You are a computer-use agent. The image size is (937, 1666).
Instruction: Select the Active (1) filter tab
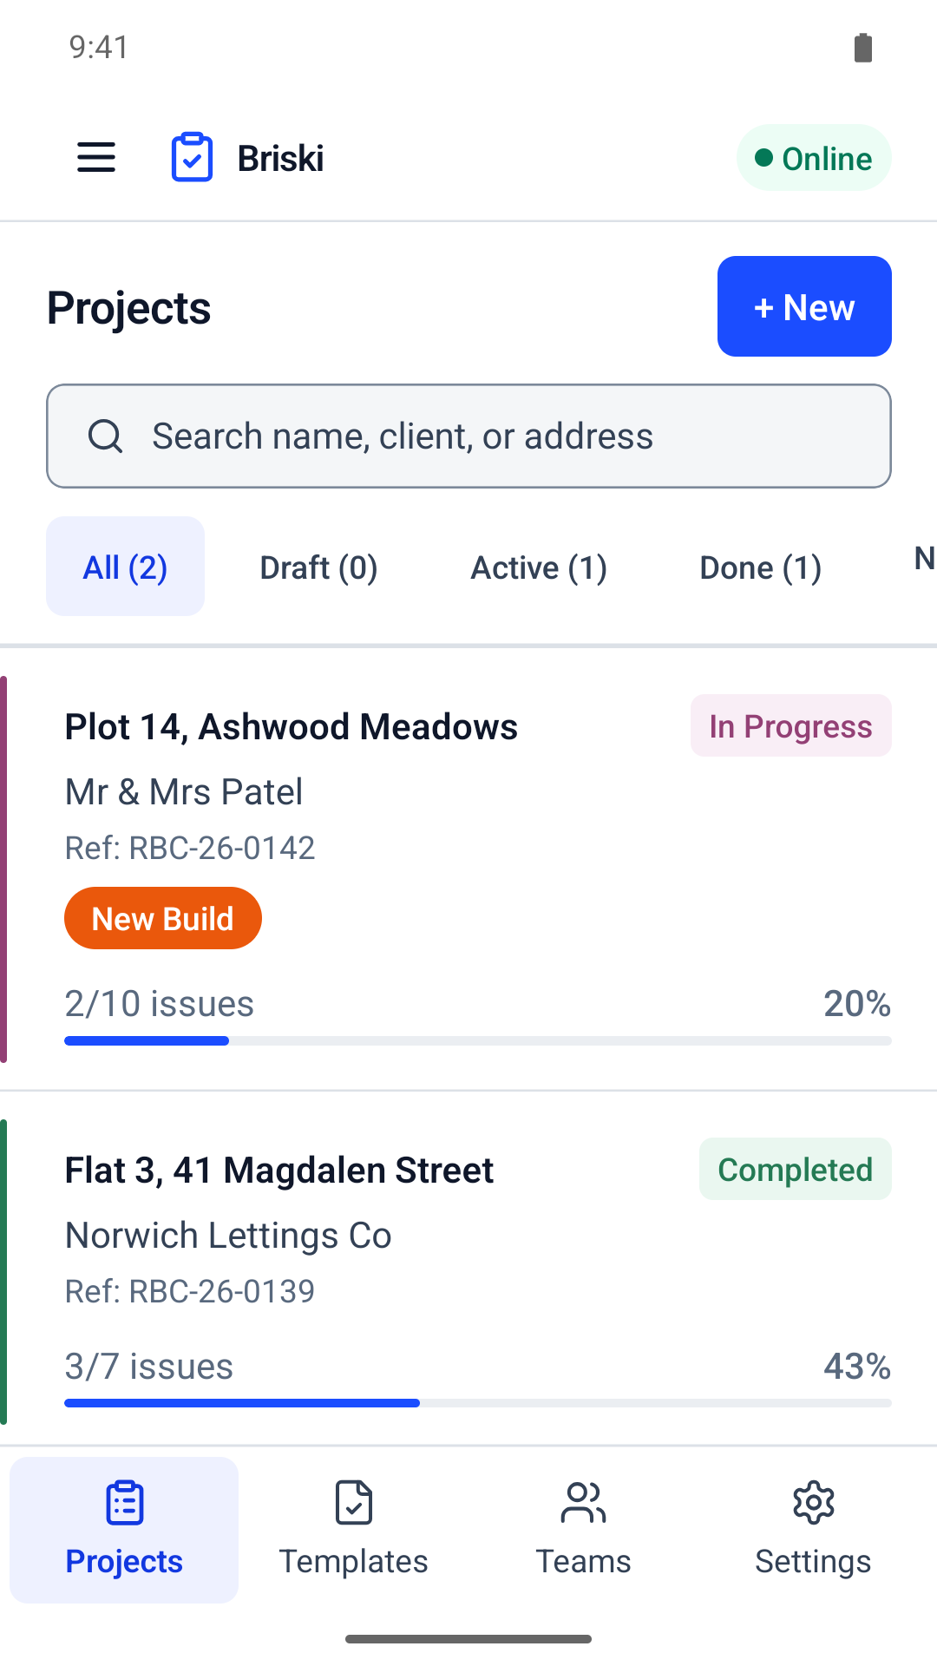coord(539,567)
